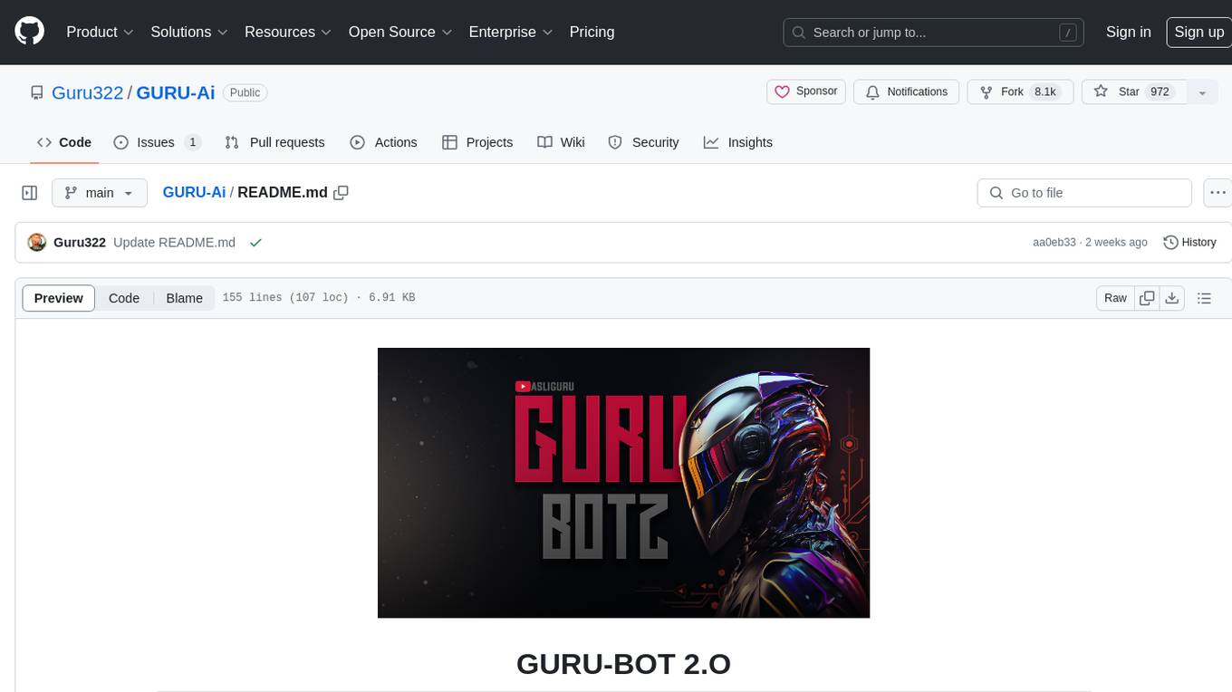The height and width of the screenshot is (692, 1232).
Task: Open the Guru322 owner profile
Action: pyautogui.click(x=88, y=92)
